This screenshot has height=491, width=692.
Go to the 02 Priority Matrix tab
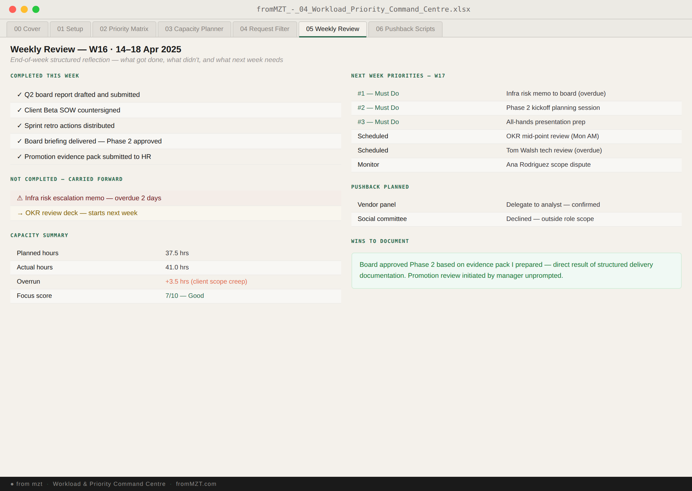point(124,29)
